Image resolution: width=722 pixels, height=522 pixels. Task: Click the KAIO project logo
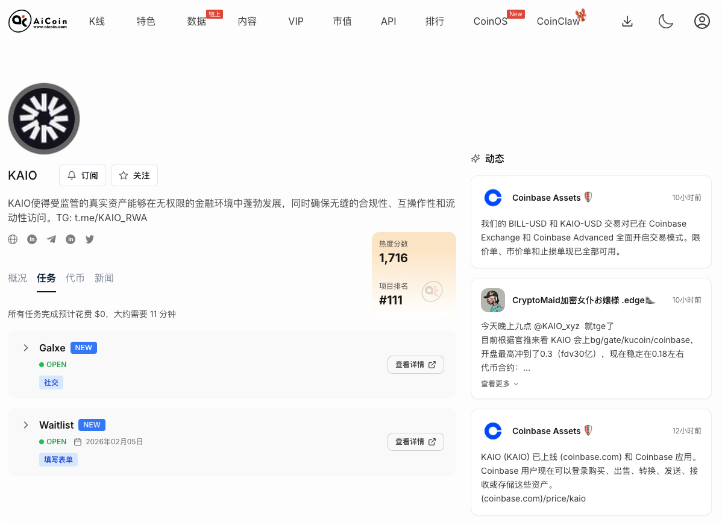click(x=44, y=119)
